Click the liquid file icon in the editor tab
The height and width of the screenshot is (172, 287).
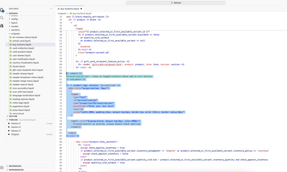click(58, 9)
